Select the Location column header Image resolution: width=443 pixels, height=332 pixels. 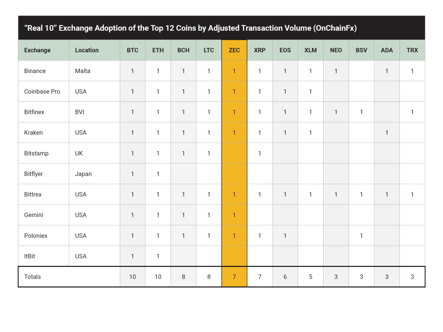[x=87, y=50]
